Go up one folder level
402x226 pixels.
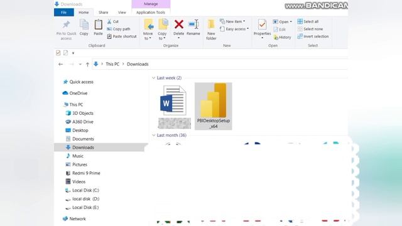pyautogui.click(x=87, y=64)
